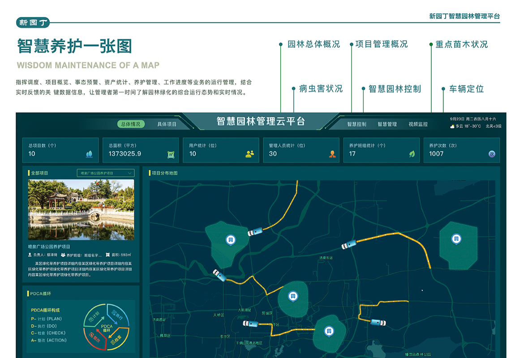Viewport: 515px width, 358px height.
Task: Expand the 喷泉广场公园养护项目 project dropdown
Action: coord(106,173)
